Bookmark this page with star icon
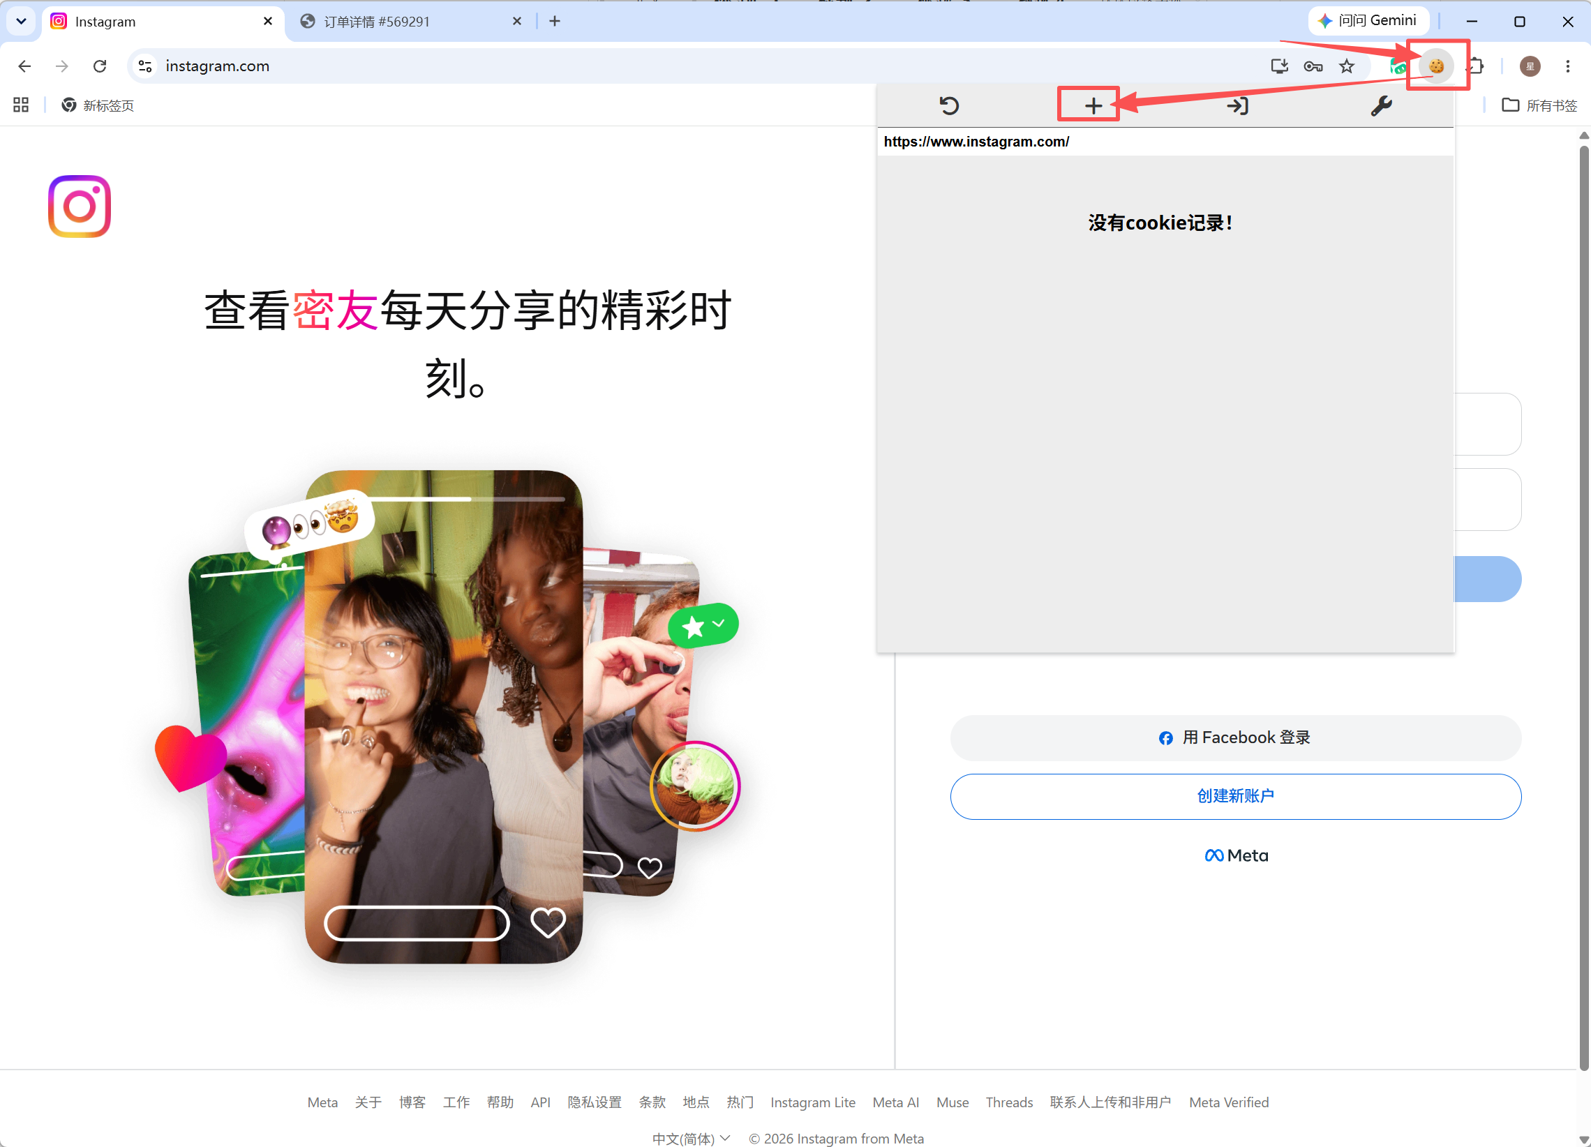Viewport: 1591px width, 1147px height. 1346,66
